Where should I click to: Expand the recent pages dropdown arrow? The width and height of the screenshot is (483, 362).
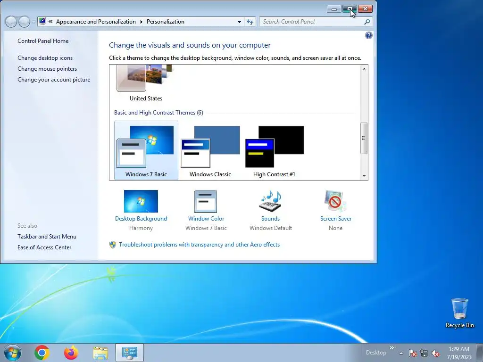click(33, 22)
